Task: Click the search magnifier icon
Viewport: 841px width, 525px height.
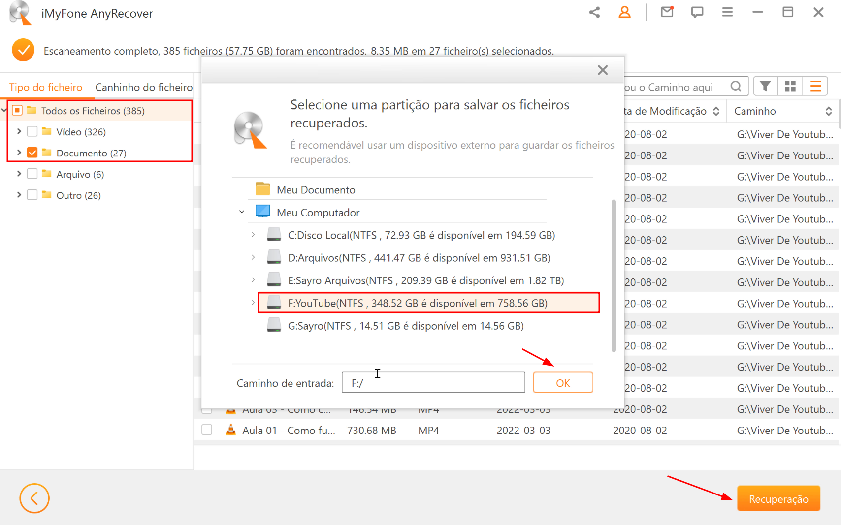Action: [x=736, y=86]
